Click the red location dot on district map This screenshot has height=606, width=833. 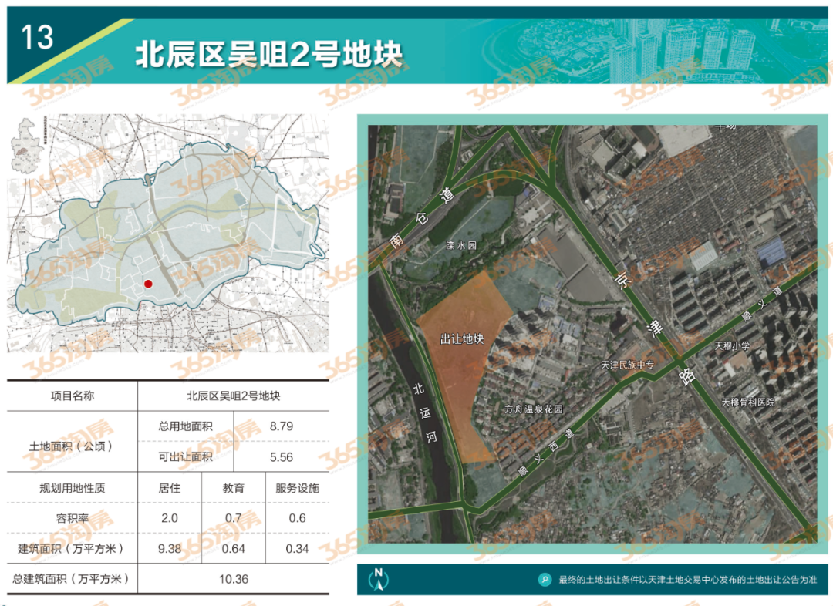(148, 284)
